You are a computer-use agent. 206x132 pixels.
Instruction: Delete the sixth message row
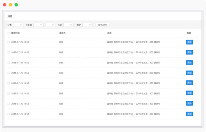point(190,93)
